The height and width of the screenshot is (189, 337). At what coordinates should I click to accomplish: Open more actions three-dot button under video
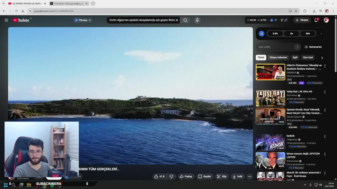(x=250, y=176)
